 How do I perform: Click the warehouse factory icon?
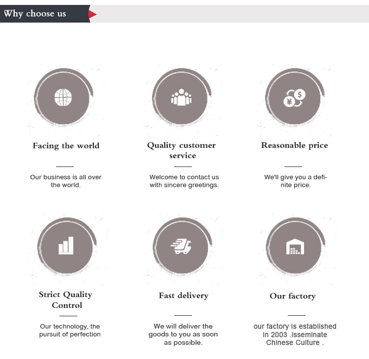[295, 246]
